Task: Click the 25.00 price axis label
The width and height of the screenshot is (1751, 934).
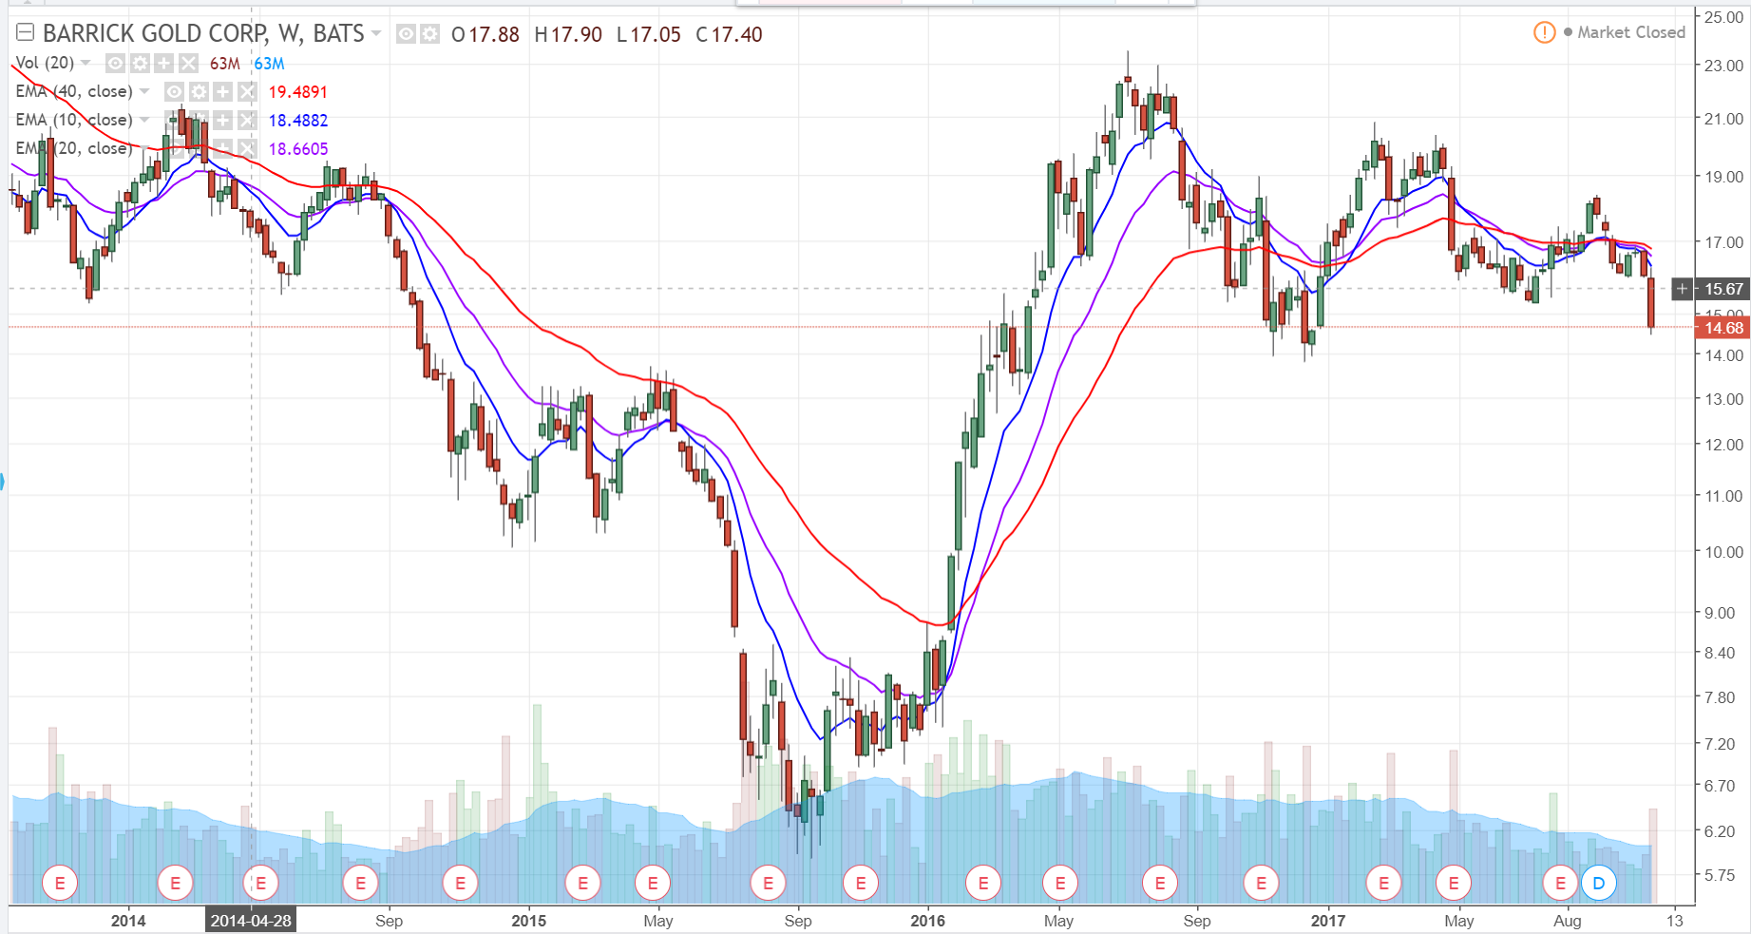Action: (x=1724, y=17)
